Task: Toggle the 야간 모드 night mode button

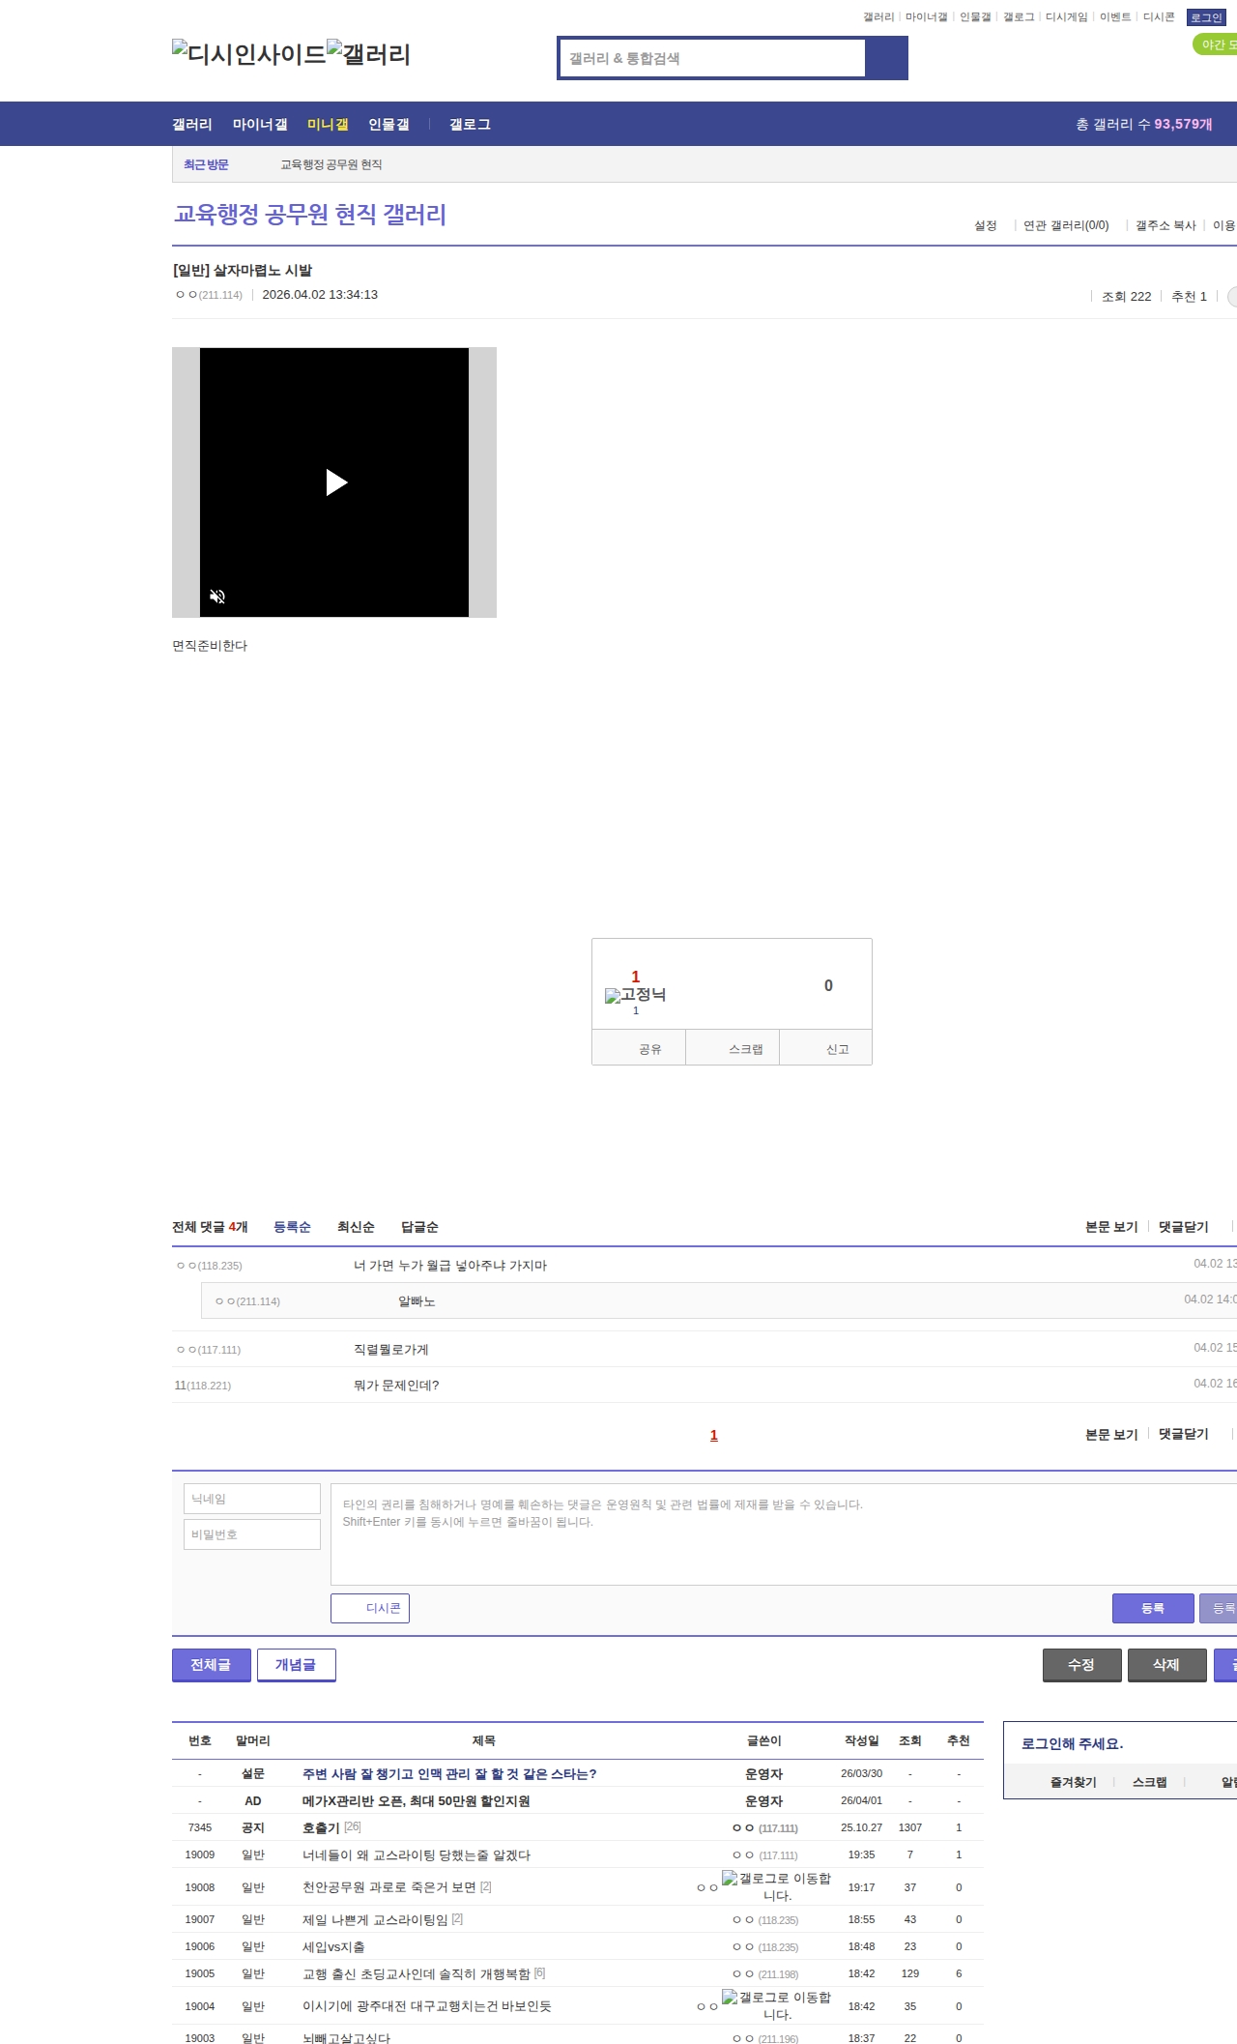Action: click(x=1216, y=44)
